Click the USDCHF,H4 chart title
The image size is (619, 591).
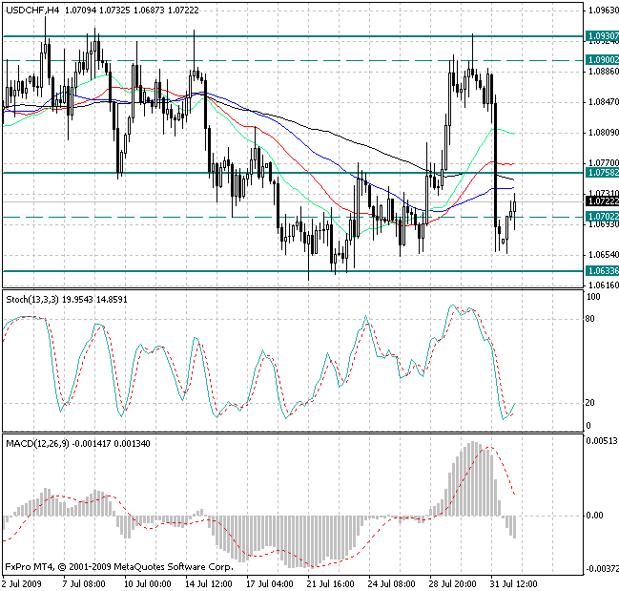tap(31, 10)
